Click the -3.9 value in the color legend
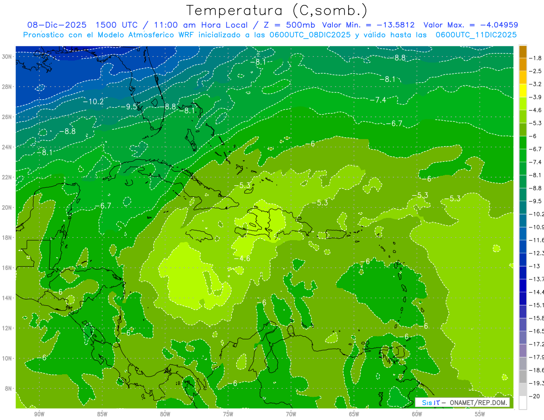This screenshot has height=420, width=544. pyautogui.click(x=535, y=97)
